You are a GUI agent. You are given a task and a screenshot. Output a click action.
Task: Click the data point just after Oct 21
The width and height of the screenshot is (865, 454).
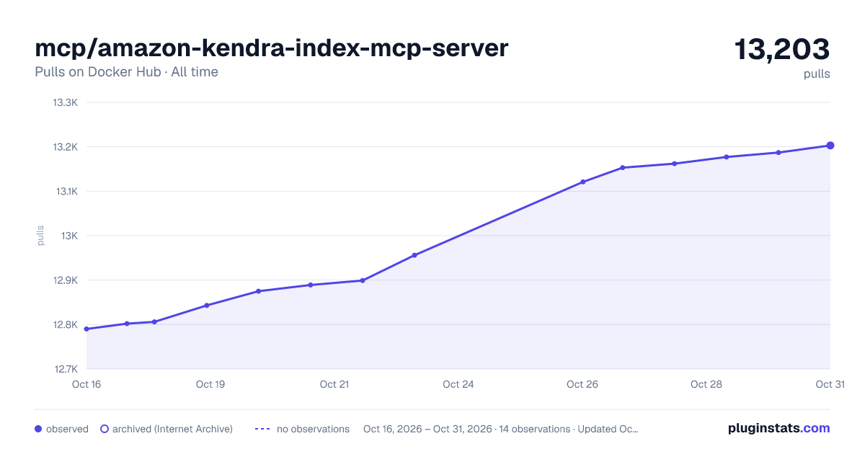point(363,280)
